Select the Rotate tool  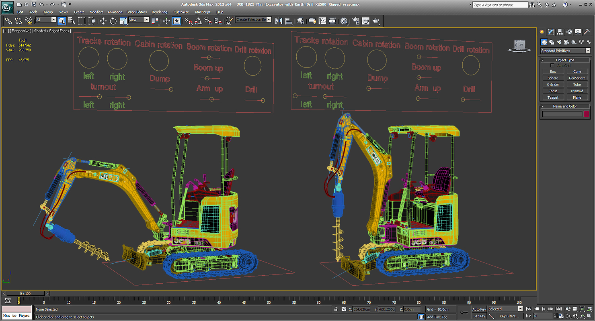113,21
